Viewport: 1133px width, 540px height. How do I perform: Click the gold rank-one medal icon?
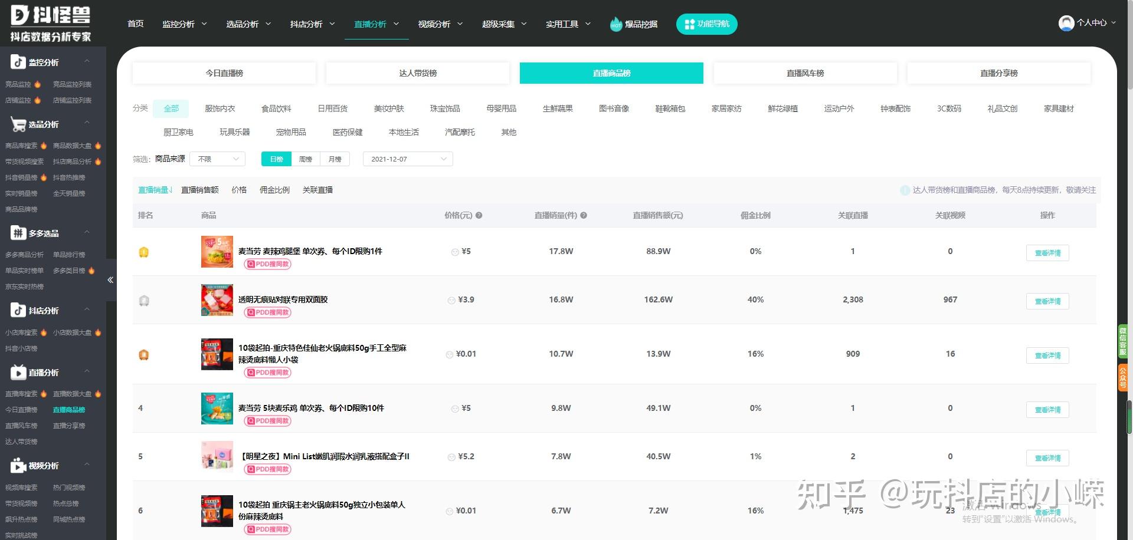click(143, 252)
